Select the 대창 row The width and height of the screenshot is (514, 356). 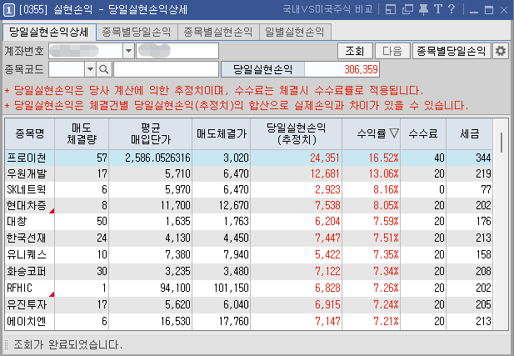[248, 222]
